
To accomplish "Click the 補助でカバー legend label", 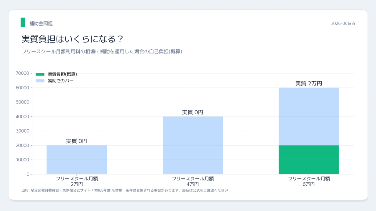I will 61,81.
